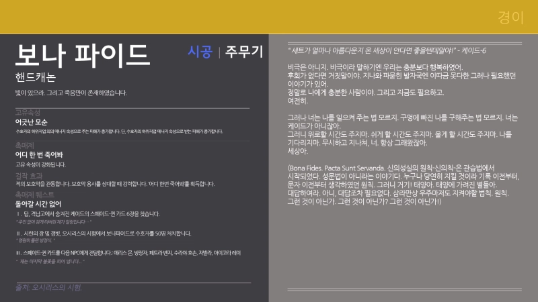Open the 어긋난 모순 perk name
Image resolution: width=538 pixels, height=302 pixels.
click(32, 121)
